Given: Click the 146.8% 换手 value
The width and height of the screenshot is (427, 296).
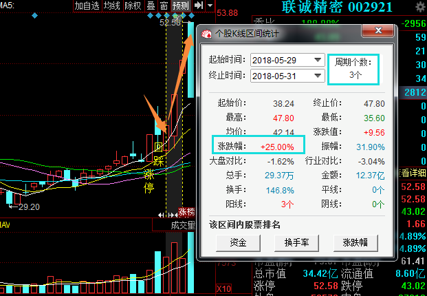Looking at the screenshot, I should 280,190.
